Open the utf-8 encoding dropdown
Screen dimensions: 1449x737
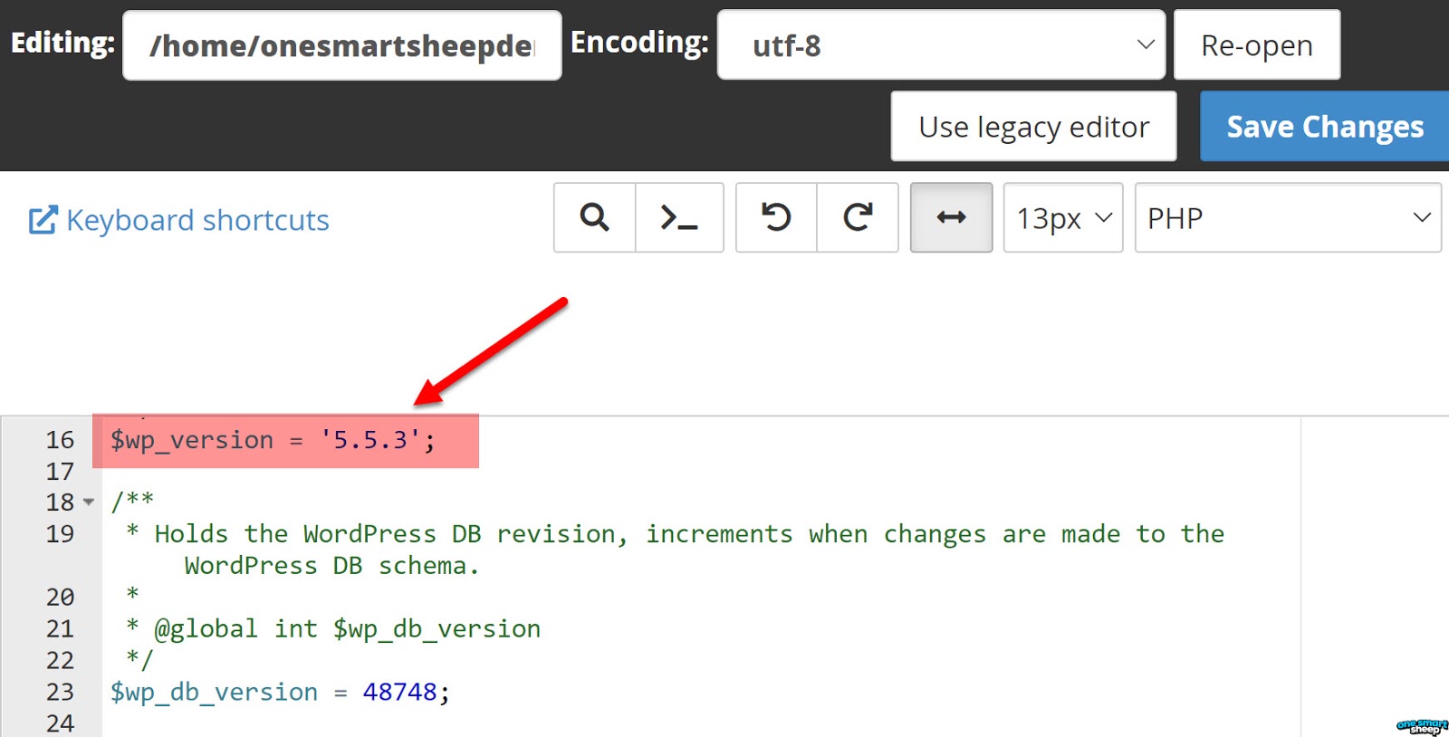[x=941, y=45]
